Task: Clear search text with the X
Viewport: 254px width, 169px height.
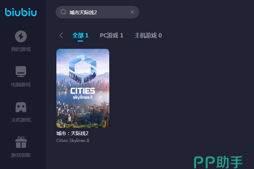Action: [x=132, y=12]
